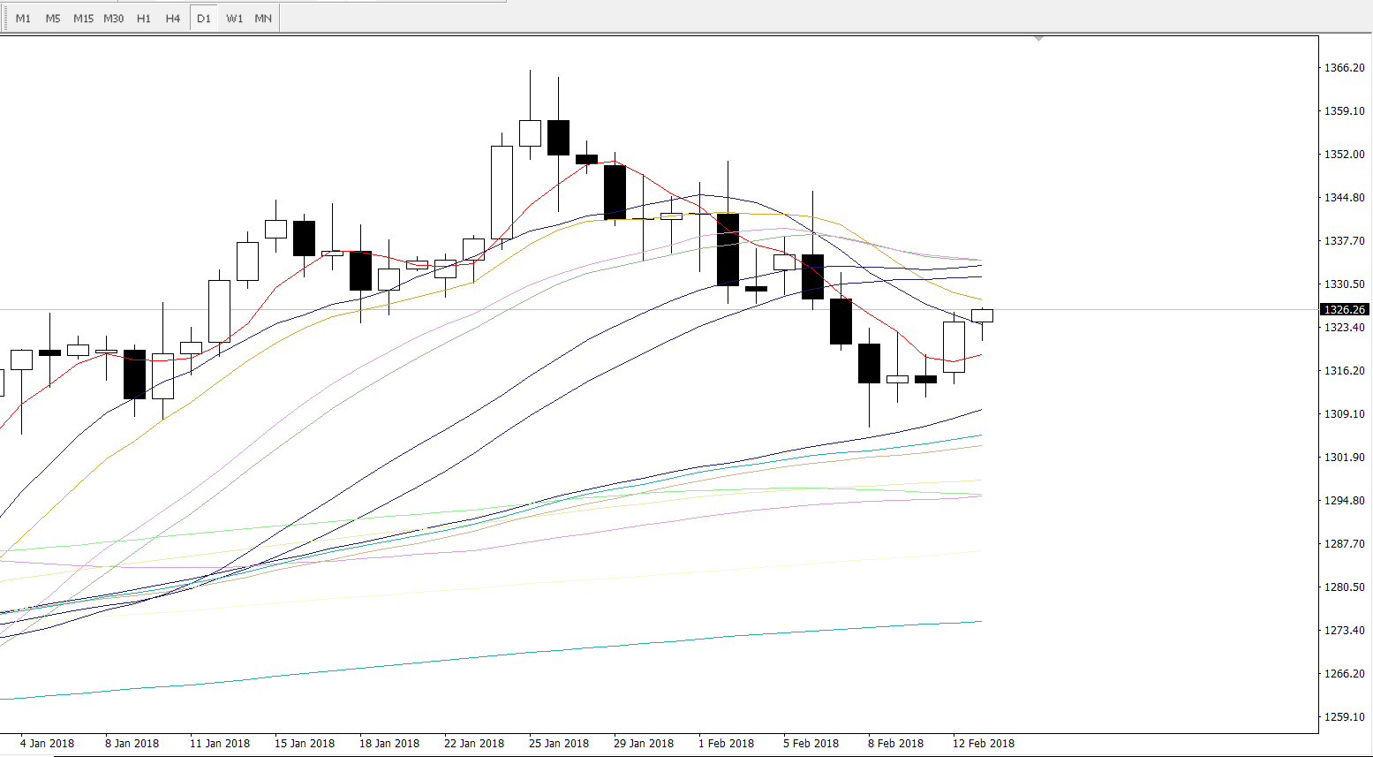
Task: Change chart to W1 weekly timeframe
Action: tap(234, 19)
